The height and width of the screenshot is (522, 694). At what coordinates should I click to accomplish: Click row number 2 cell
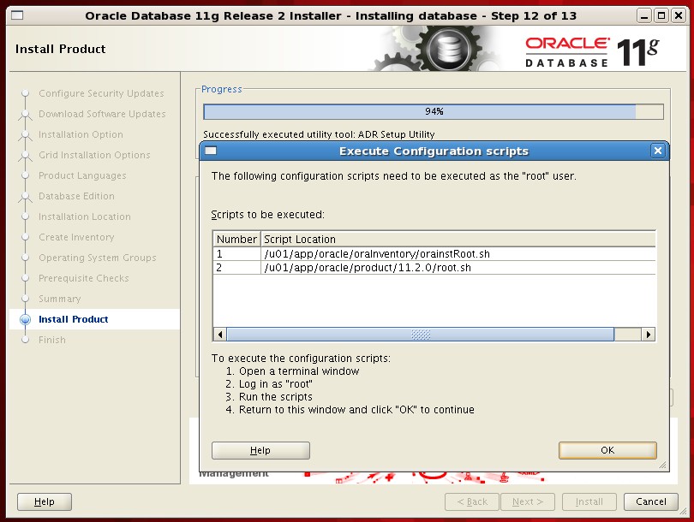click(x=236, y=267)
